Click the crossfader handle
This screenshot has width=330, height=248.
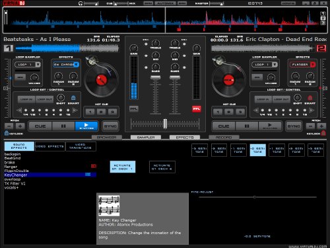tap(165, 124)
